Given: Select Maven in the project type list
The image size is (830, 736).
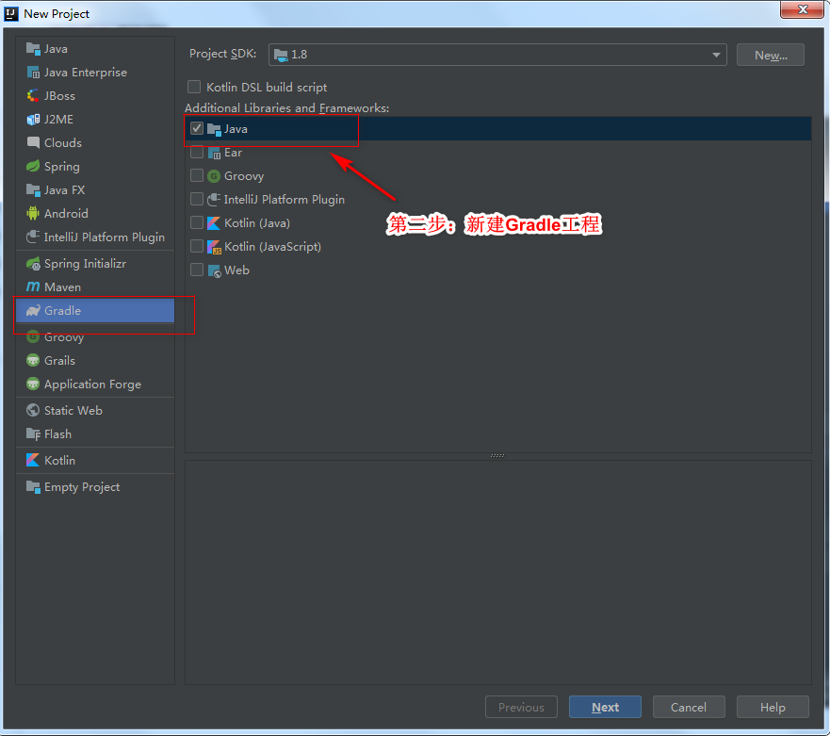Looking at the screenshot, I should pyautogui.click(x=95, y=287).
